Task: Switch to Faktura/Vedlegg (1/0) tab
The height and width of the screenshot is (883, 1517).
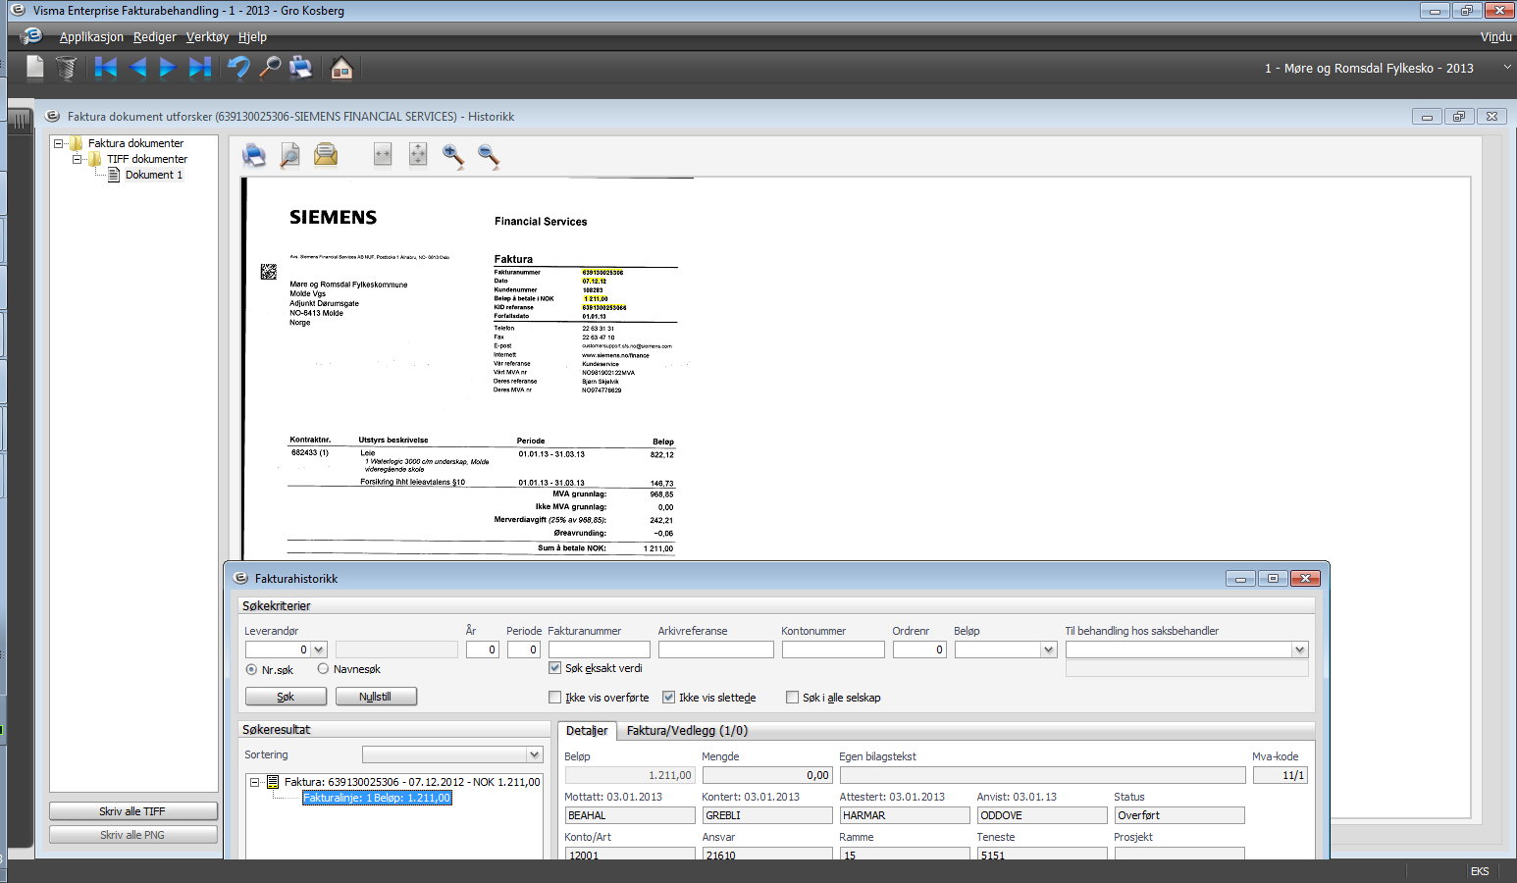Action: (x=687, y=731)
